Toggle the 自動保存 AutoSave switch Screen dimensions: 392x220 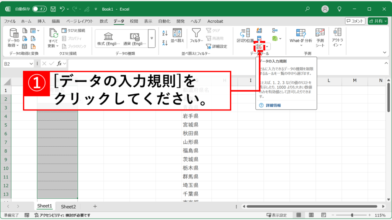point(39,9)
